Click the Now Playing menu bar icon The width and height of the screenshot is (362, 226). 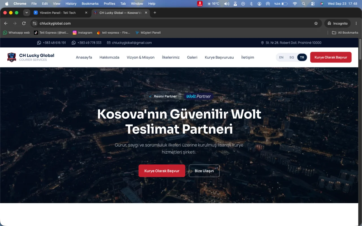coord(243,4)
